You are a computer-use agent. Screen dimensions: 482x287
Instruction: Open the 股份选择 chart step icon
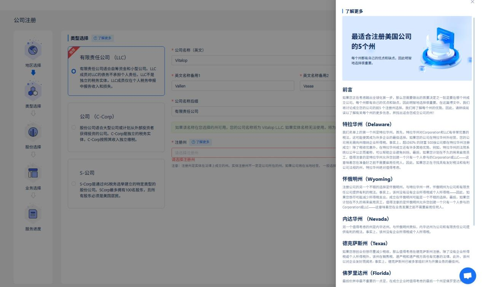(x=33, y=132)
